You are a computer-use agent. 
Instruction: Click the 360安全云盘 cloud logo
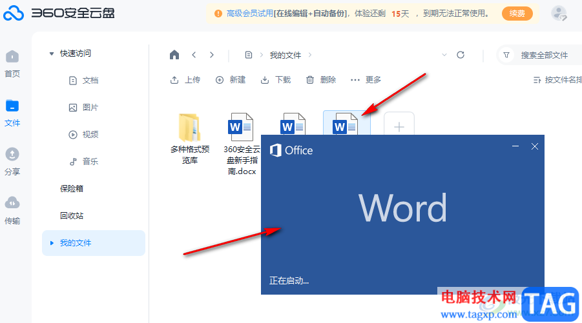[14, 14]
